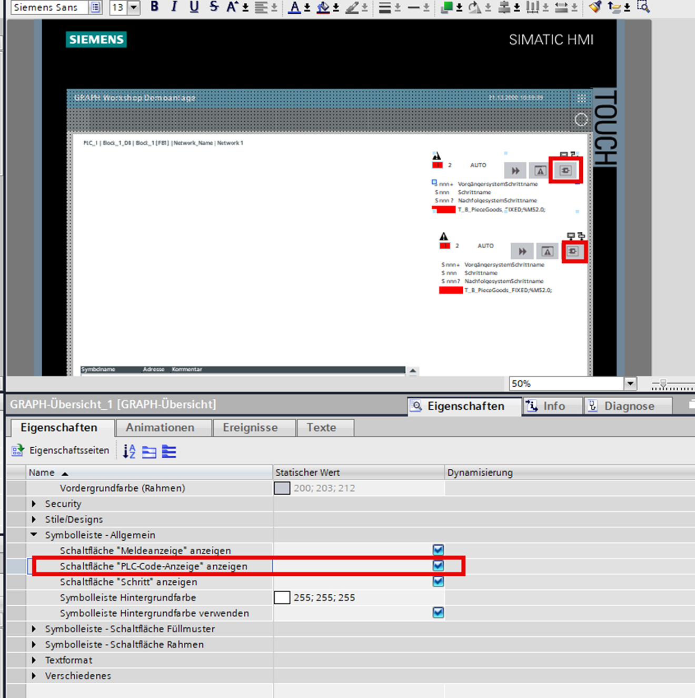Switch to the Animationen tab
695x698 pixels.
(x=160, y=428)
